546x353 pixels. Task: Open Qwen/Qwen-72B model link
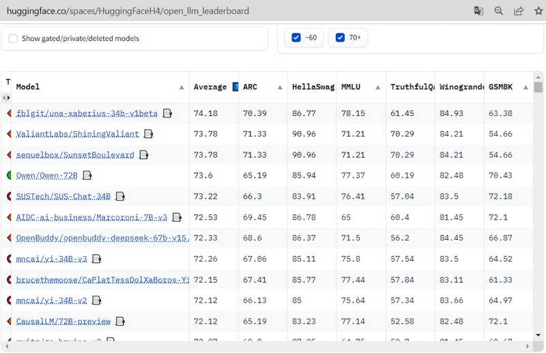pyautogui.click(x=46, y=175)
